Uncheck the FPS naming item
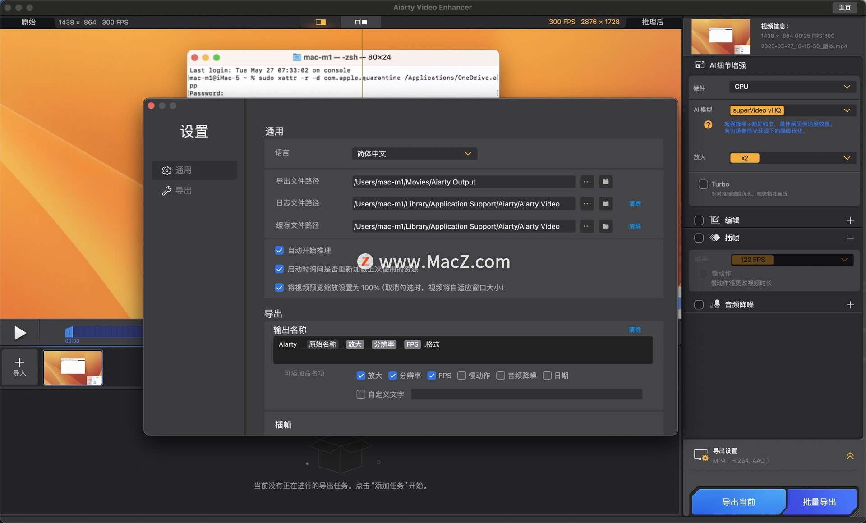 click(432, 376)
